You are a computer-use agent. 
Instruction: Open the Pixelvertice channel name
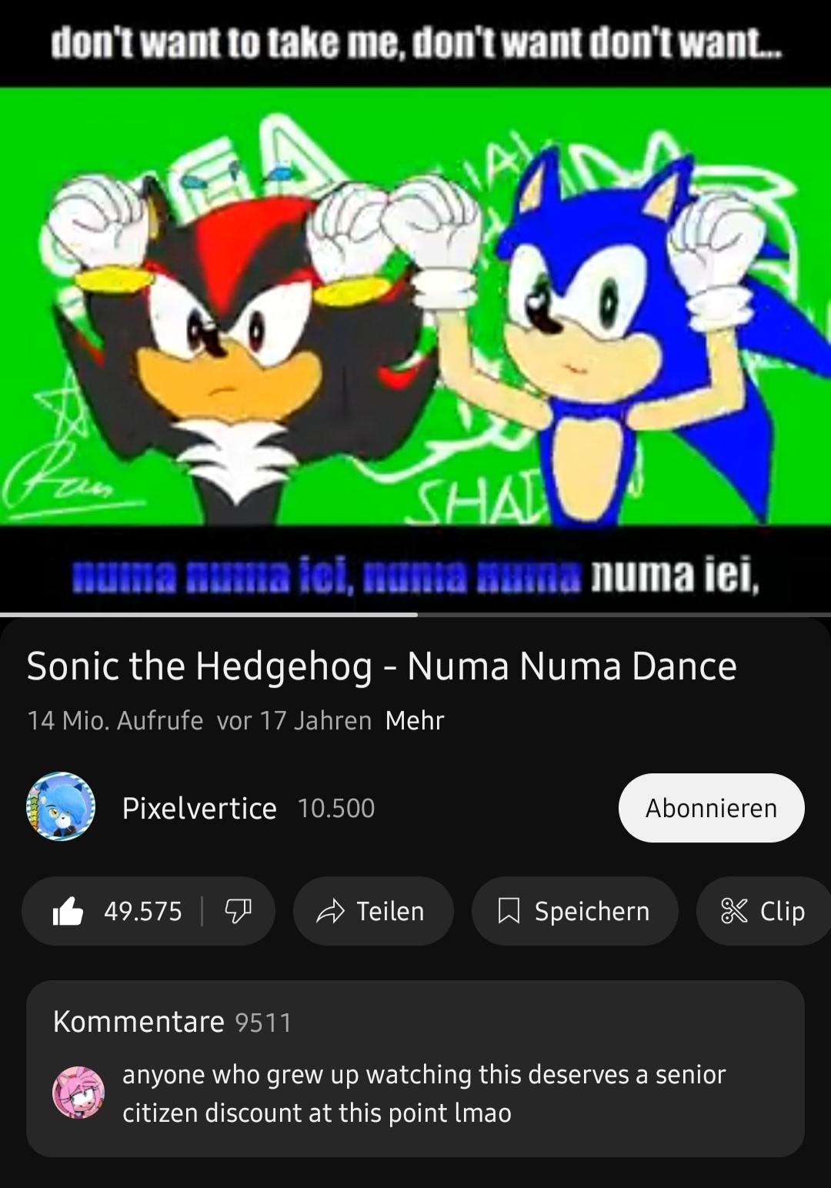[x=199, y=808]
